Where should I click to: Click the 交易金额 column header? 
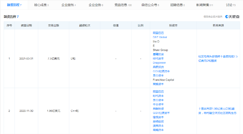coord(54,25)
